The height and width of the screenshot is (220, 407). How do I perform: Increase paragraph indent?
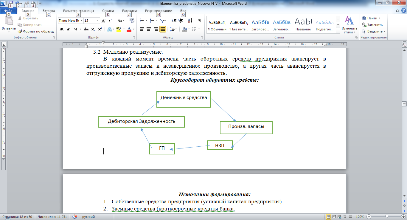click(x=181, y=21)
